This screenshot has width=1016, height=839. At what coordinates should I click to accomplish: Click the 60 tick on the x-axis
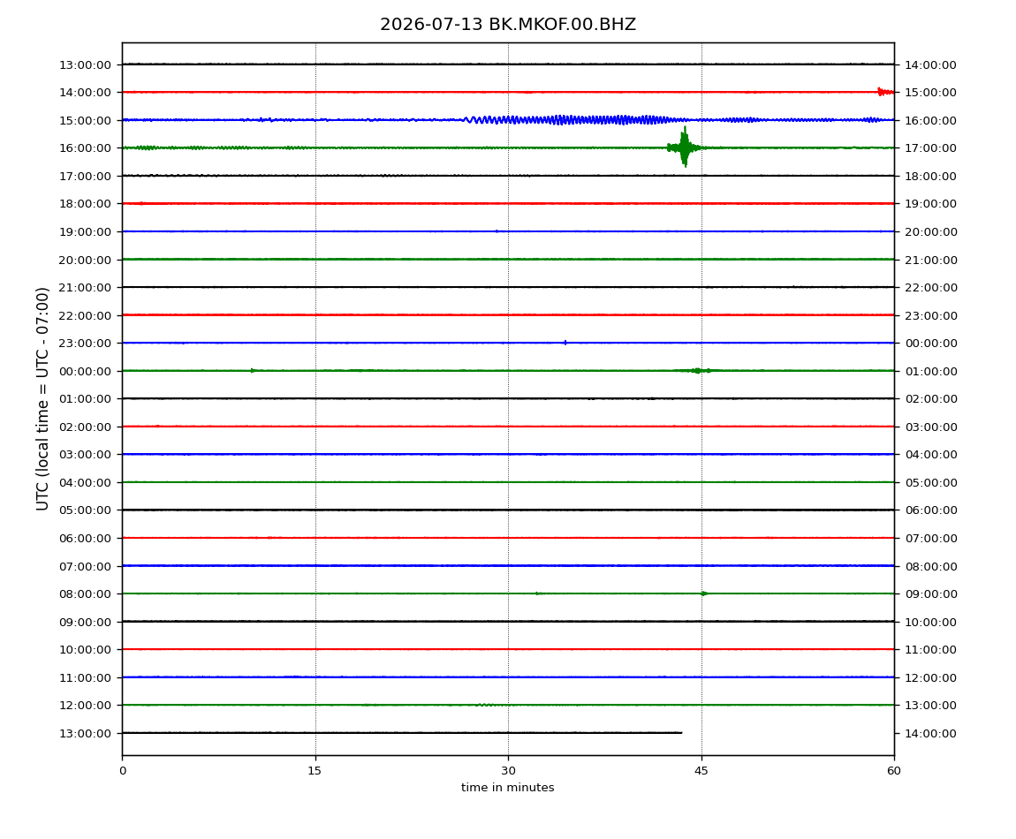[x=894, y=771]
